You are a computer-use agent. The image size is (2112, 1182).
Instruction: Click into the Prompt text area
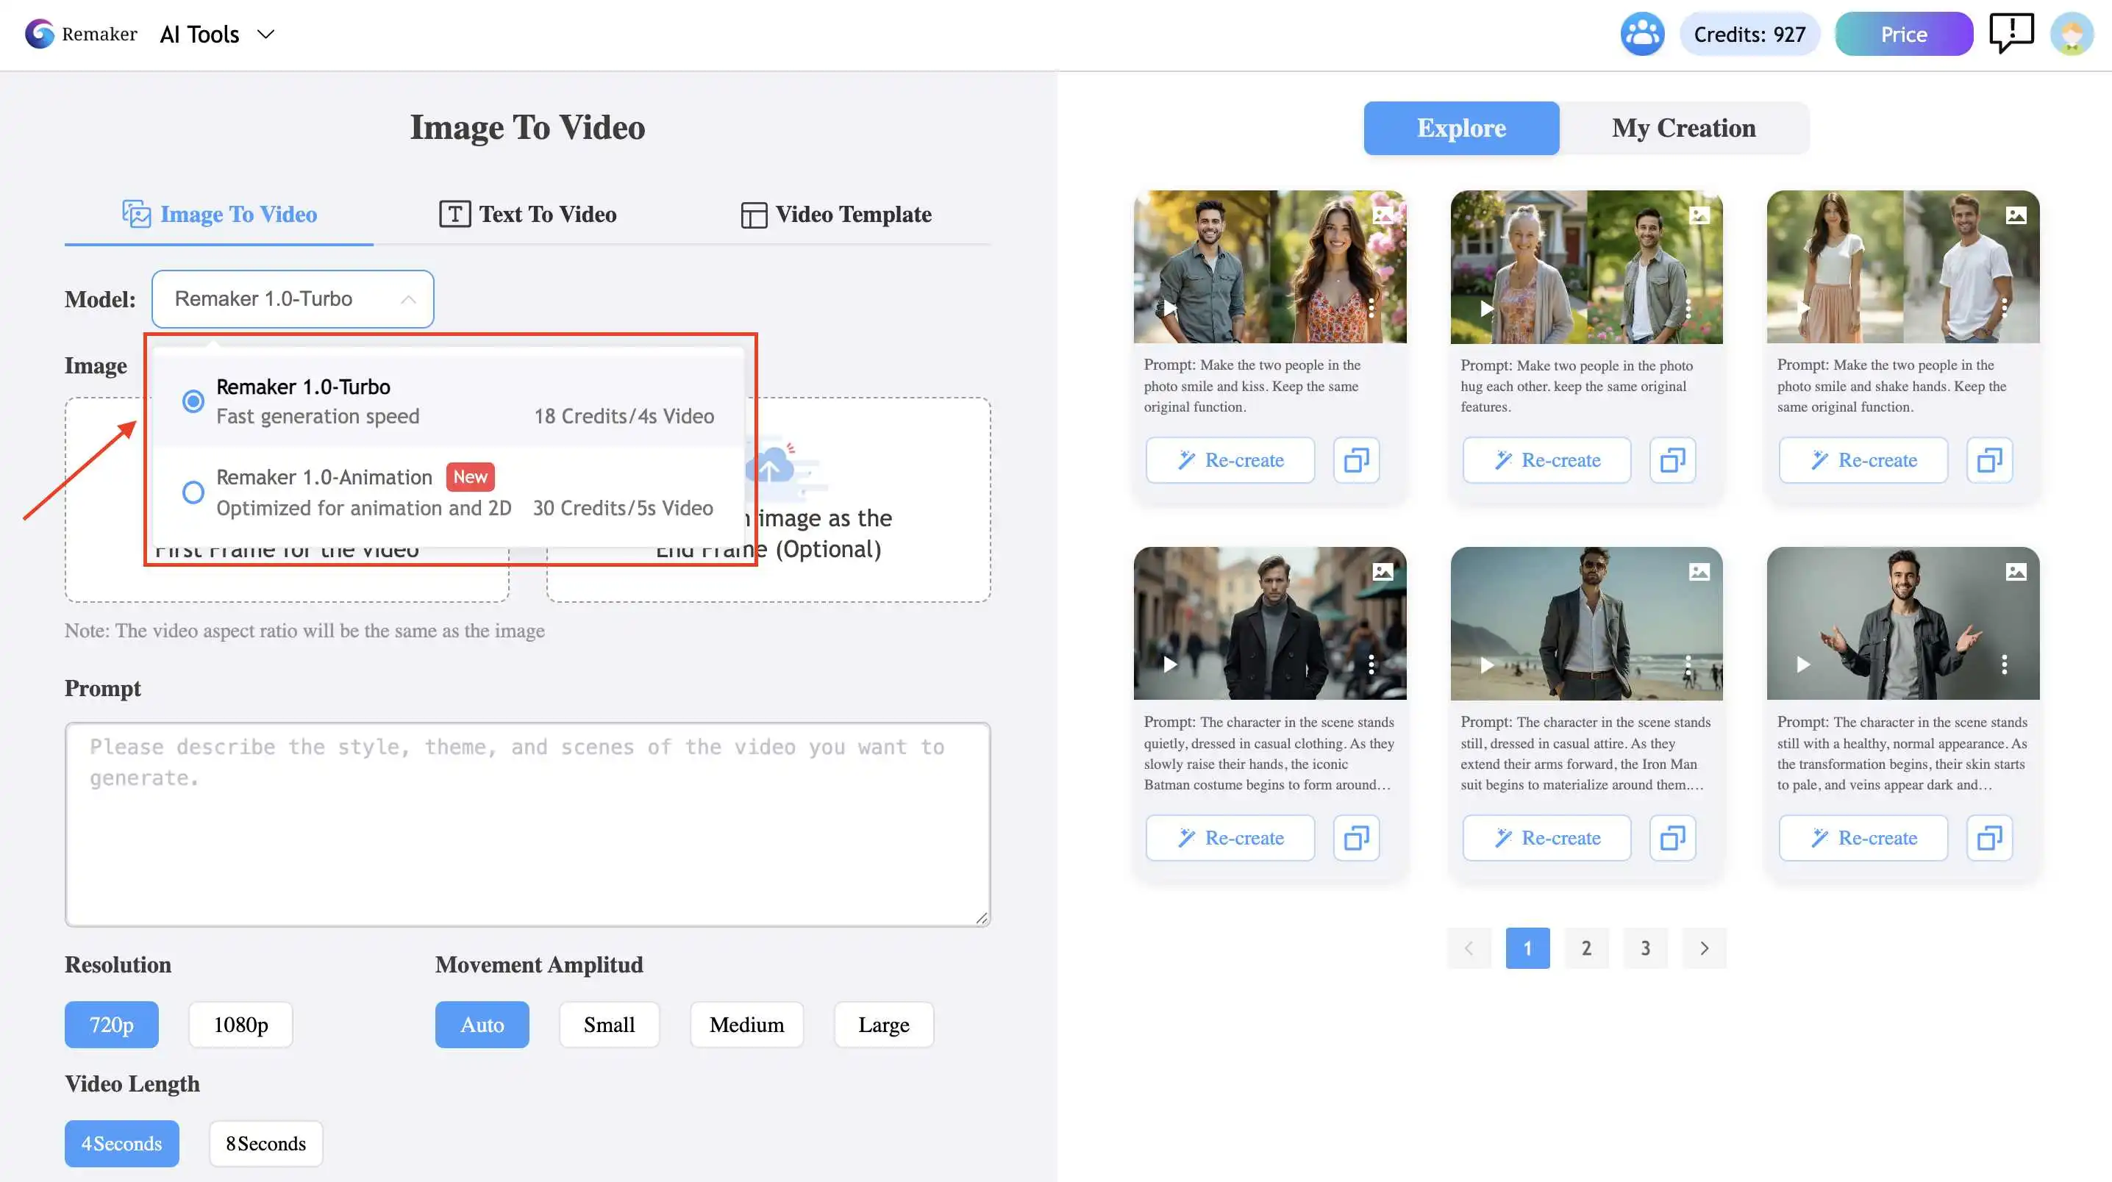(527, 824)
